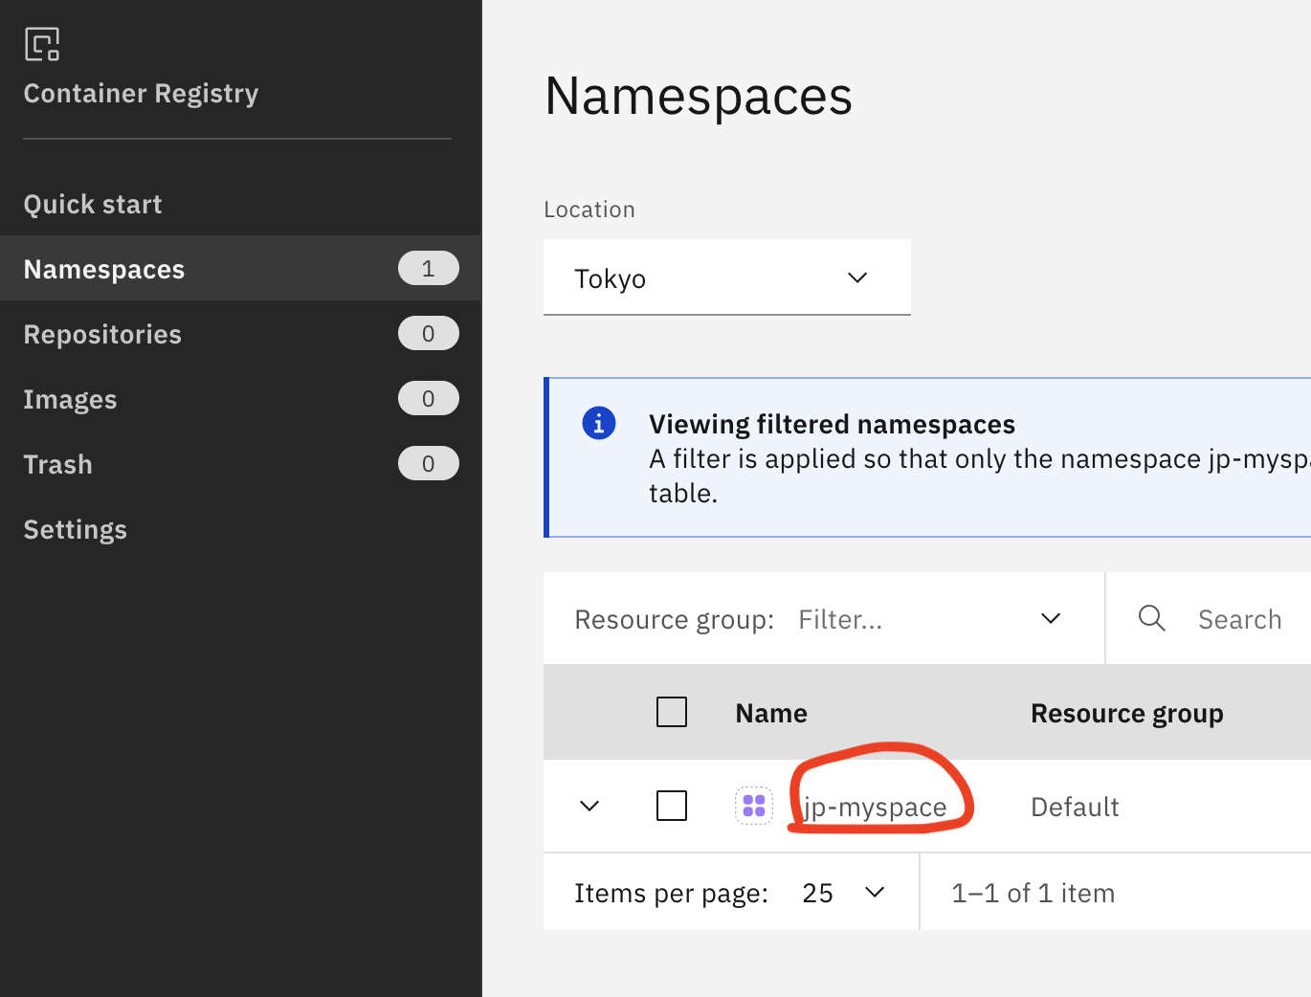Click the Trash count badge 0
The width and height of the screenshot is (1311, 997).
click(x=429, y=463)
